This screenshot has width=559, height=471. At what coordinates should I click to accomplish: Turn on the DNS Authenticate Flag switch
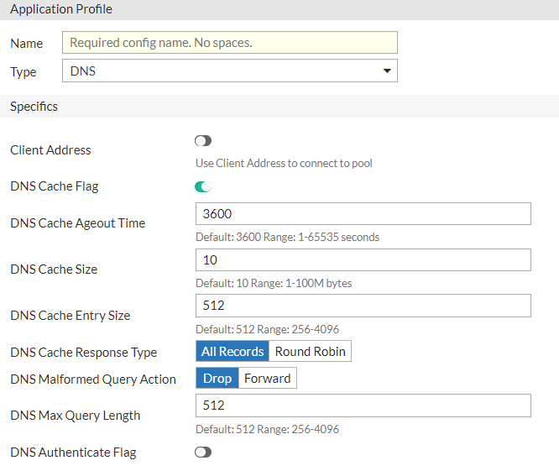[203, 453]
